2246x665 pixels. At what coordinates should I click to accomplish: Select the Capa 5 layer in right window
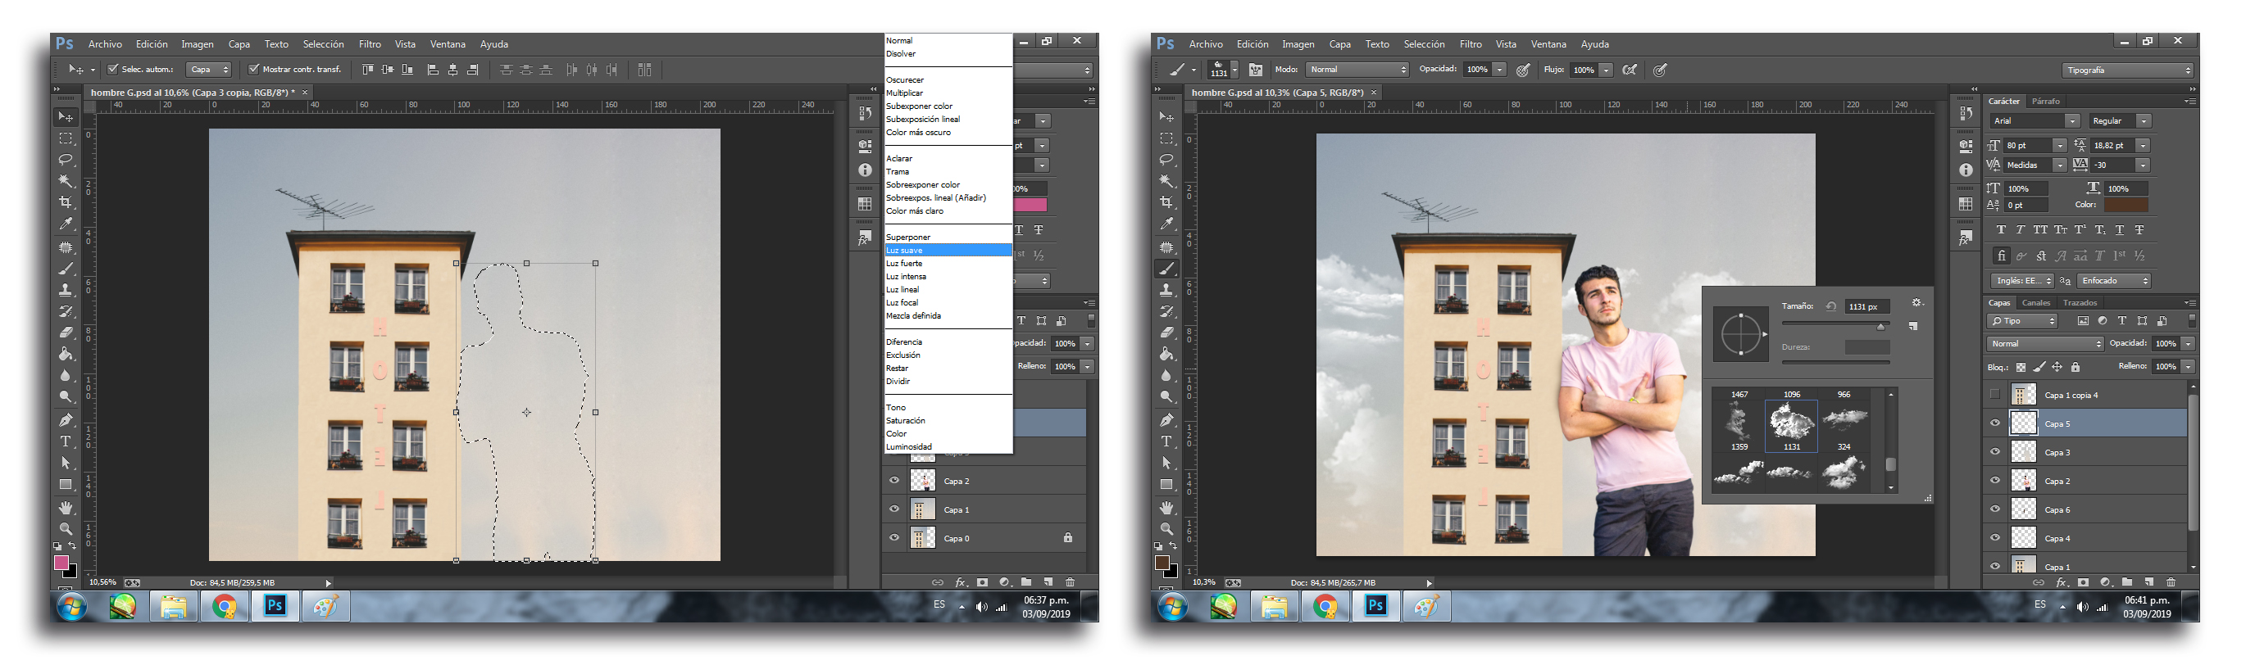(x=2097, y=423)
